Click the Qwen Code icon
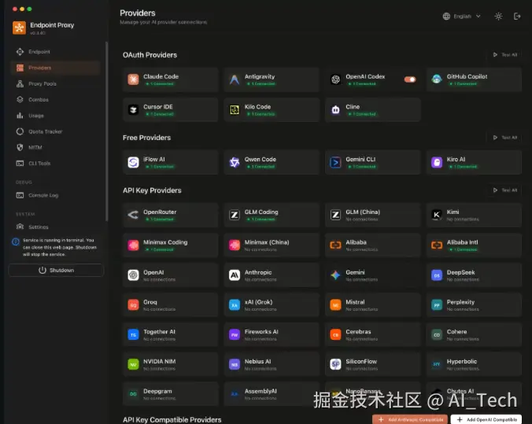This screenshot has height=424, width=532. 234,162
